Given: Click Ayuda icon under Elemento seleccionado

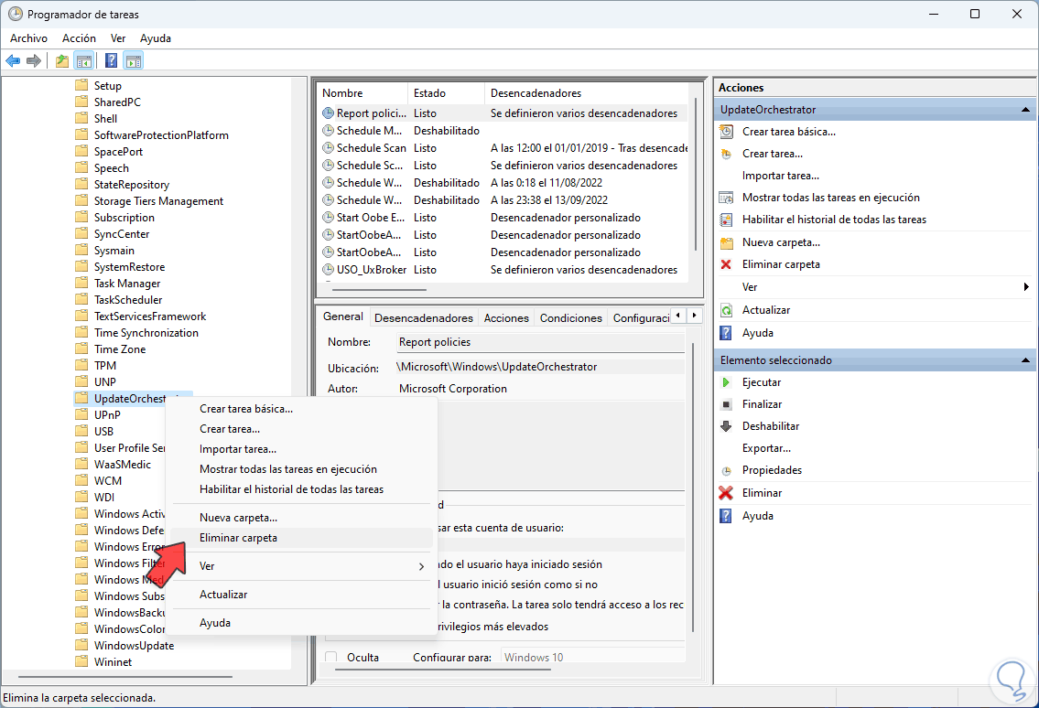Looking at the screenshot, I should 726,516.
